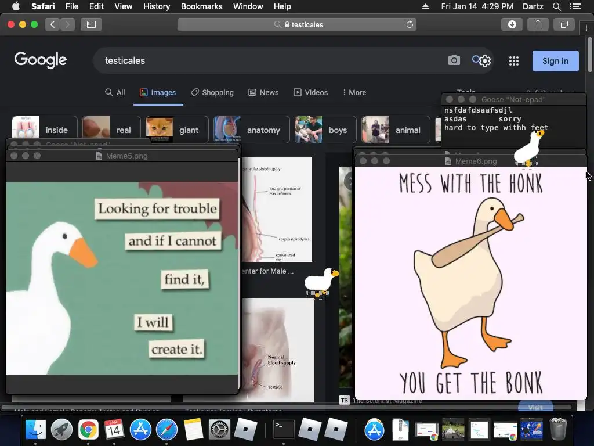This screenshot has width=594, height=446.
Task: Reload the current Safari page
Action: (x=410, y=24)
